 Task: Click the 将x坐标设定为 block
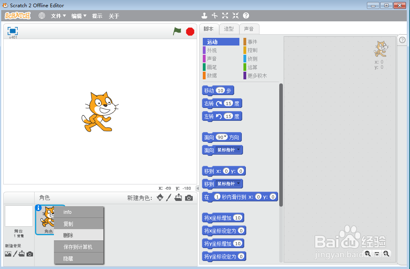224,231
